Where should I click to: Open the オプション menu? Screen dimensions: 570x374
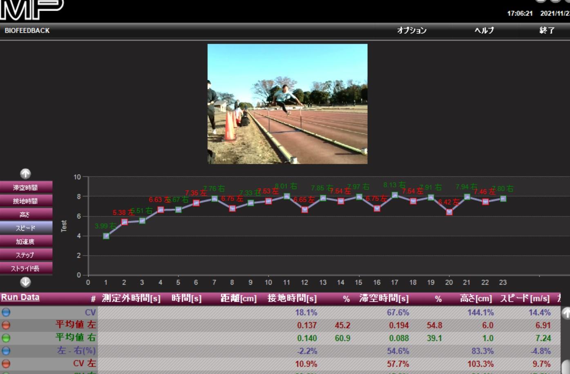(x=411, y=31)
